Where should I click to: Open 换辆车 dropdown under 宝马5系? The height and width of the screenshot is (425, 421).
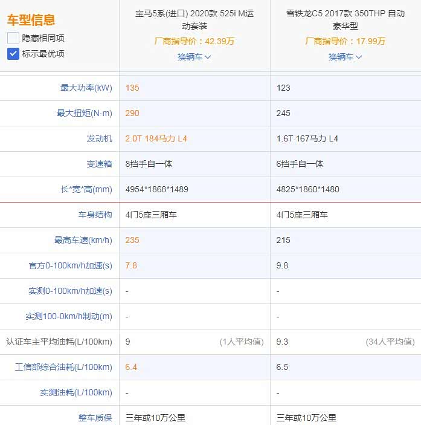(194, 57)
